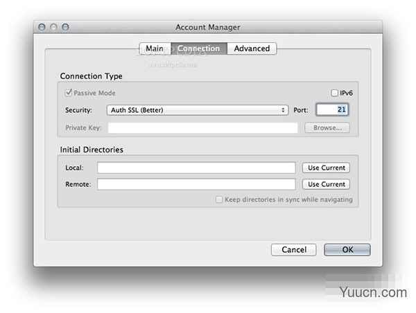Switch to the Main tab
This screenshot has width=416, height=313.
tap(155, 48)
